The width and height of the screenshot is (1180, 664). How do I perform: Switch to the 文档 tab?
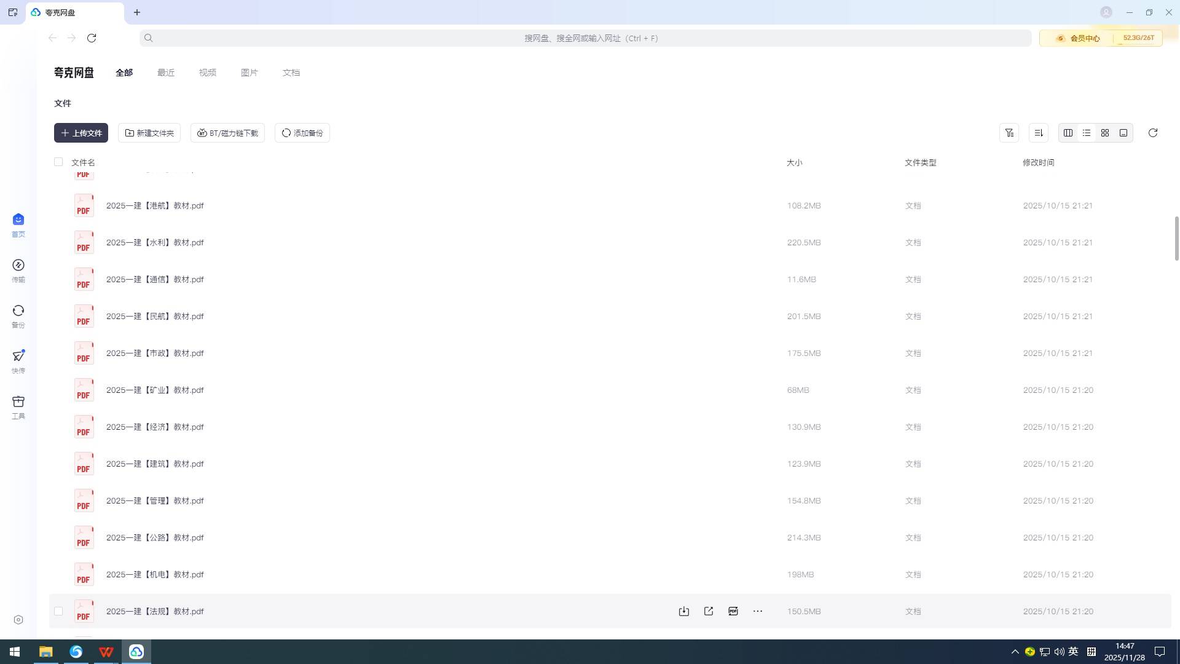pos(291,73)
